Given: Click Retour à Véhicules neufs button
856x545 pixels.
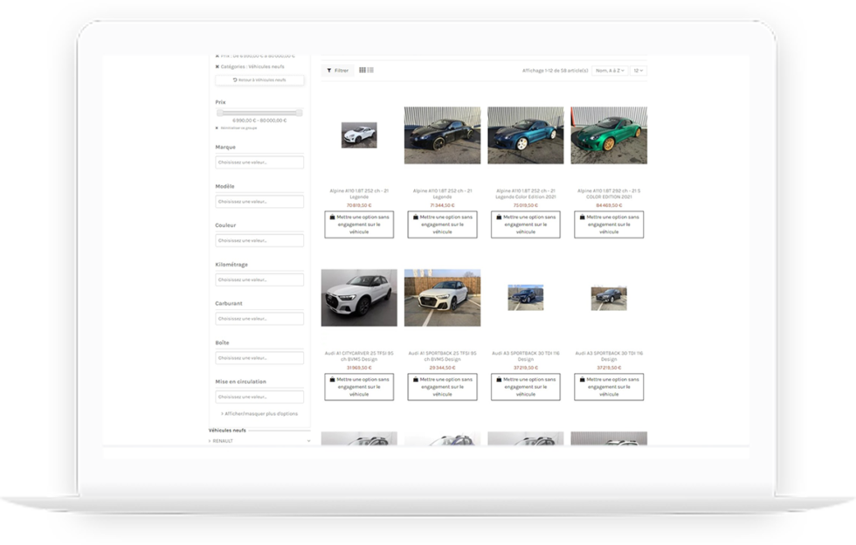Looking at the screenshot, I should coord(260,80).
